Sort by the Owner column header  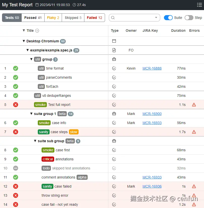pyautogui.click(x=131, y=31)
